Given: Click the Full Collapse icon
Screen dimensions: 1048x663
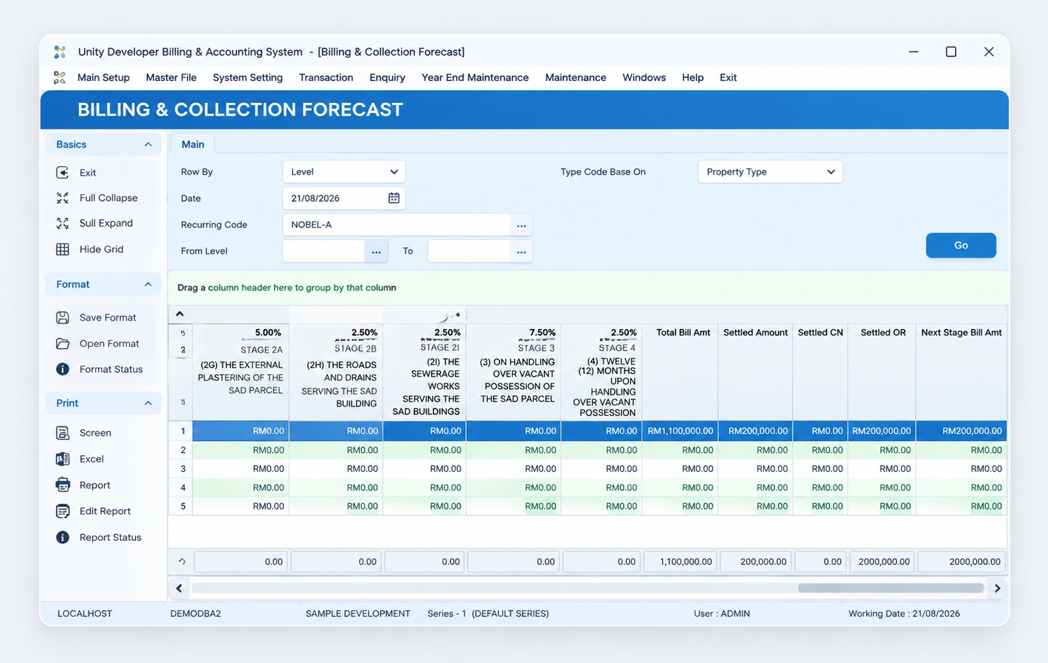Looking at the screenshot, I should tap(63, 198).
